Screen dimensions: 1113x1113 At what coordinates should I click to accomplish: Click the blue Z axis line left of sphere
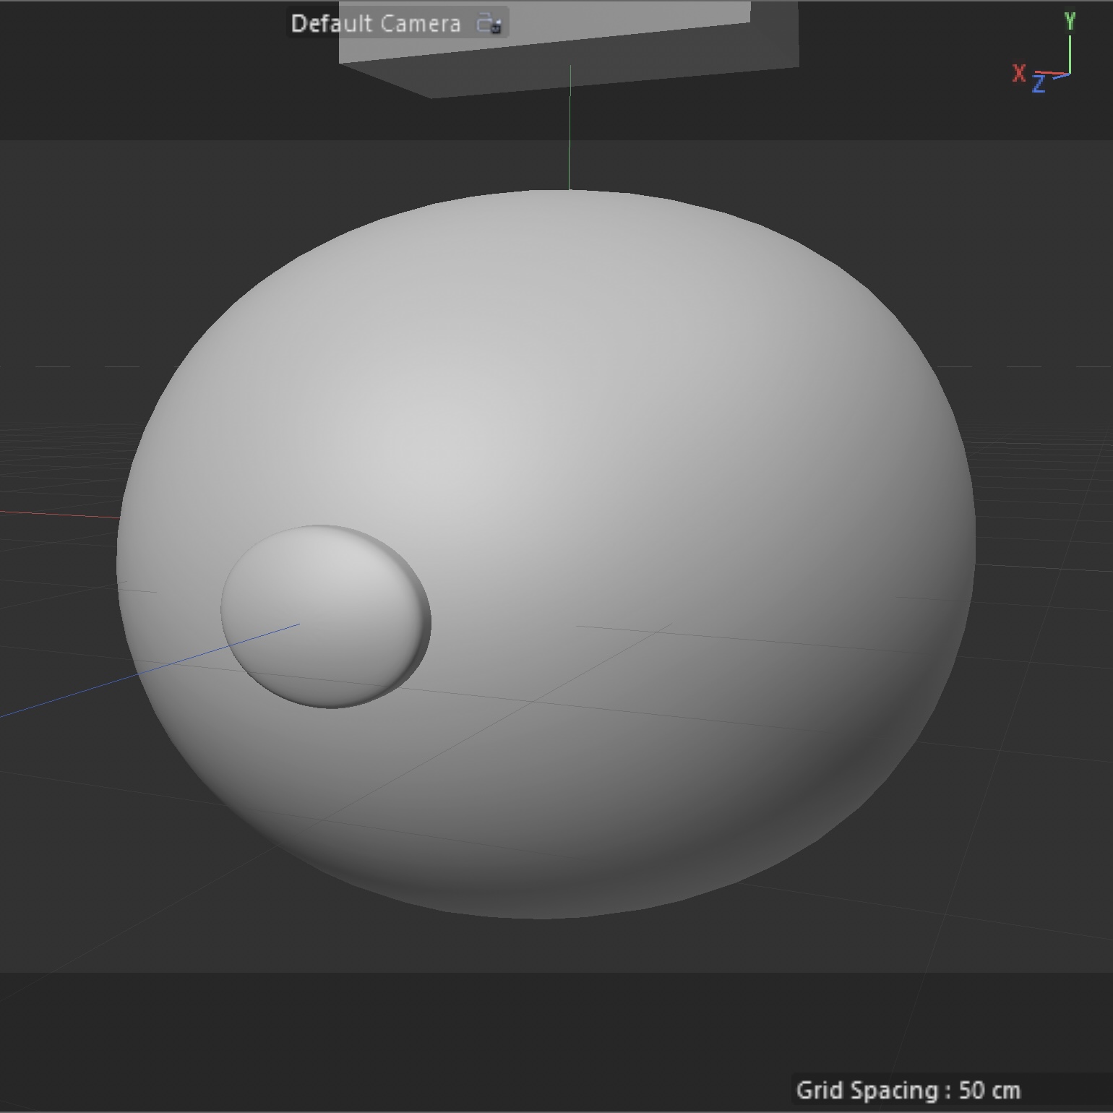[72, 695]
